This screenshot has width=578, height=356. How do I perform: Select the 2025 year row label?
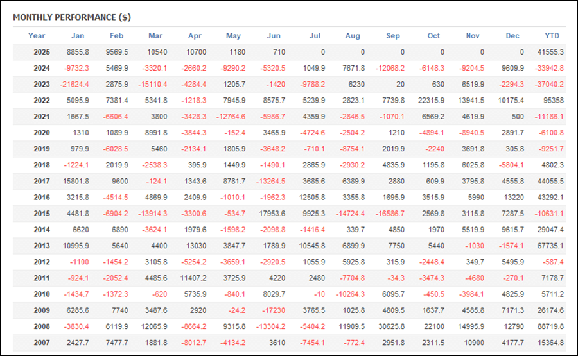click(42, 52)
